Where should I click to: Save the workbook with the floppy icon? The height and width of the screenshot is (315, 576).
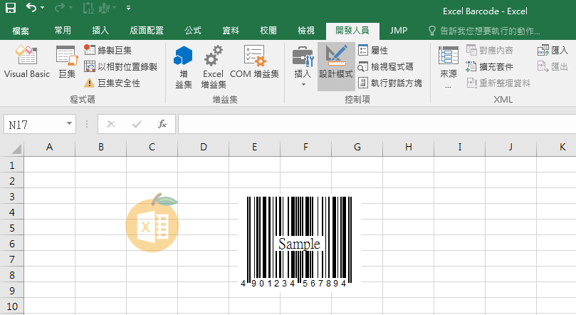(x=11, y=8)
